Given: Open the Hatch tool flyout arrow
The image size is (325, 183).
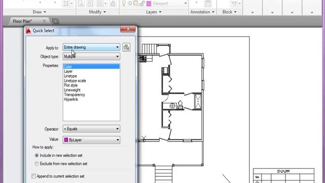Looking at the screenshot, I should [x=72, y=4].
